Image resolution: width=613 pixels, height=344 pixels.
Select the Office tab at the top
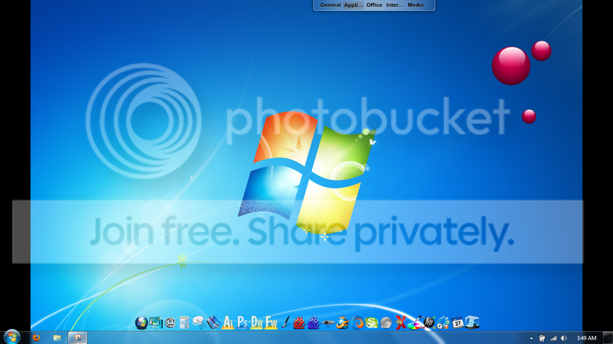tap(374, 5)
